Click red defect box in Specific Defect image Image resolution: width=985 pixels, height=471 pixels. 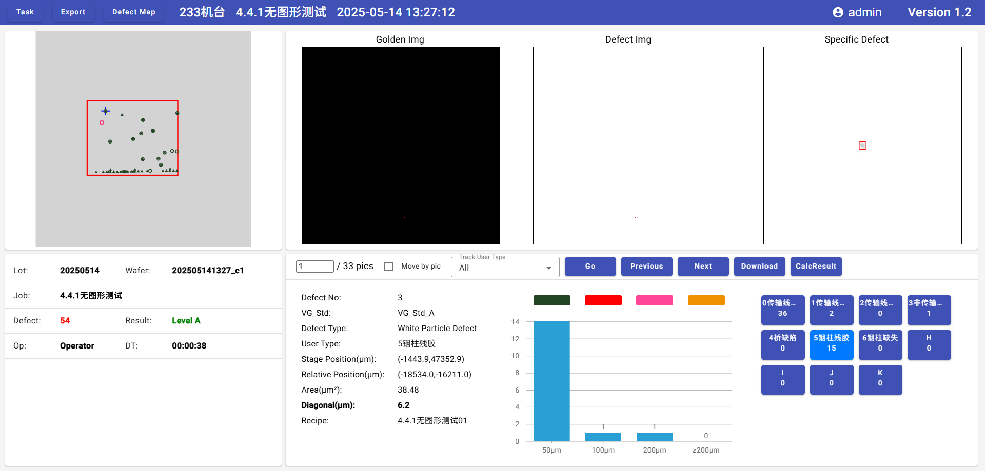coord(862,146)
